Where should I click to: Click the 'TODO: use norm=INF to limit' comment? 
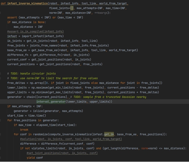[54, 78]
